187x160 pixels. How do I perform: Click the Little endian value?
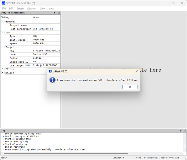[x=46, y=58]
